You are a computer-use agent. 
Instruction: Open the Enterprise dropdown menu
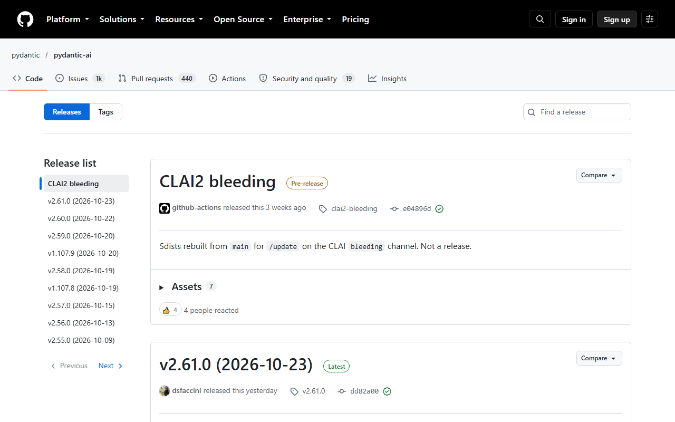[x=307, y=20]
